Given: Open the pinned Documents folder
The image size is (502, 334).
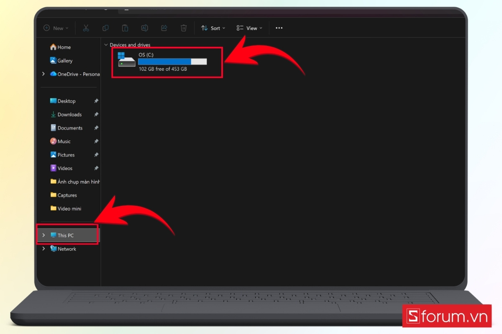Looking at the screenshot, I should 66,128.
